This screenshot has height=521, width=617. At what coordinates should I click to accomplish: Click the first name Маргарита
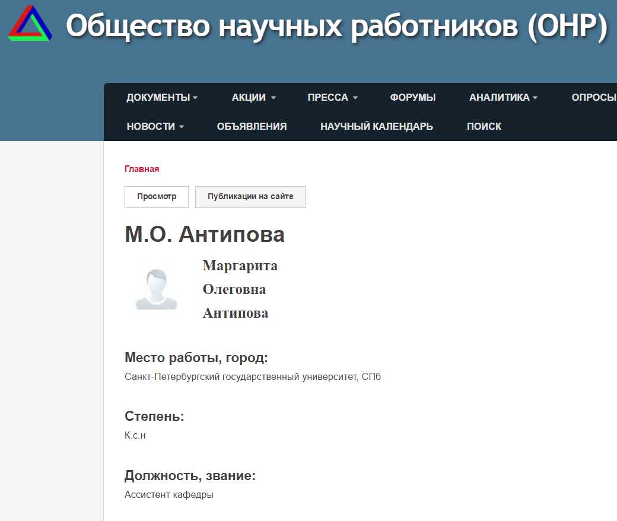(240, 266)
